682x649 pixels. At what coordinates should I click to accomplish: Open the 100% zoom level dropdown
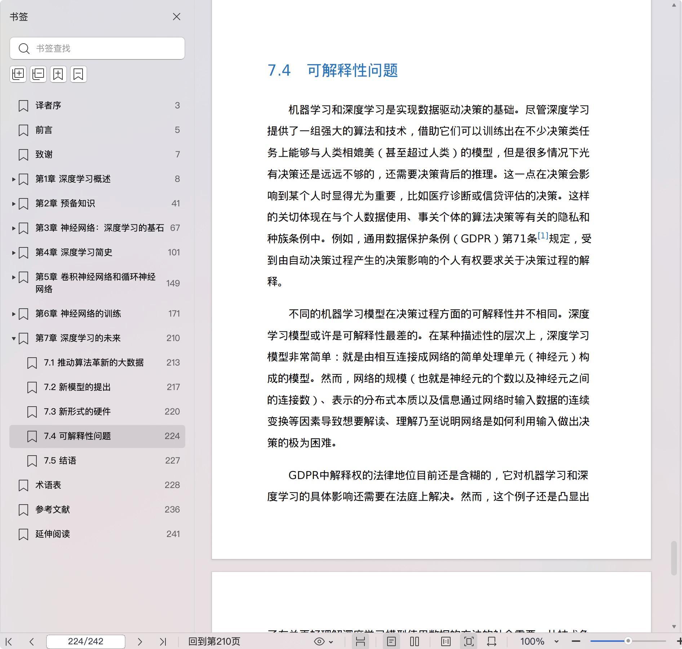(556, 641)
